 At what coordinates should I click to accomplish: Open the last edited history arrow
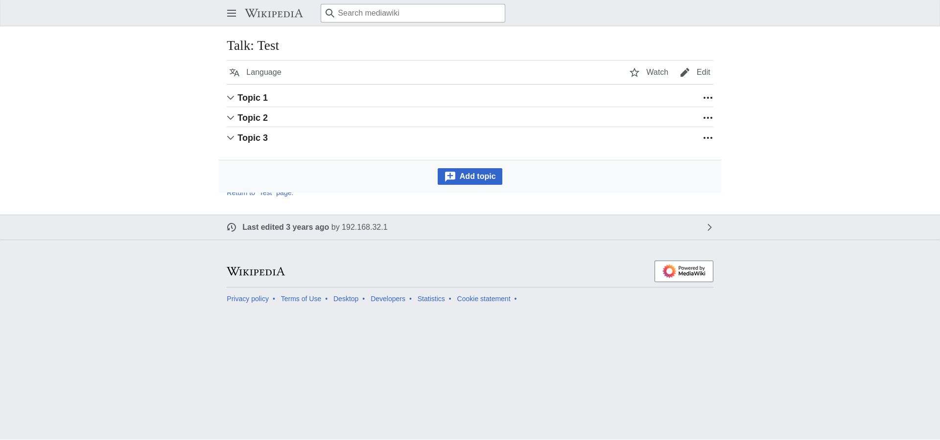pos(709,227)
